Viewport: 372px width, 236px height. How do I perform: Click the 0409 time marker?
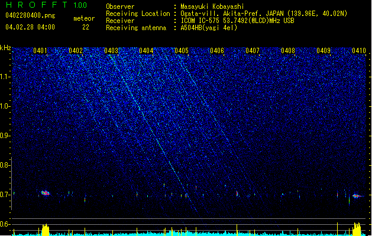(x=324, y=51)
